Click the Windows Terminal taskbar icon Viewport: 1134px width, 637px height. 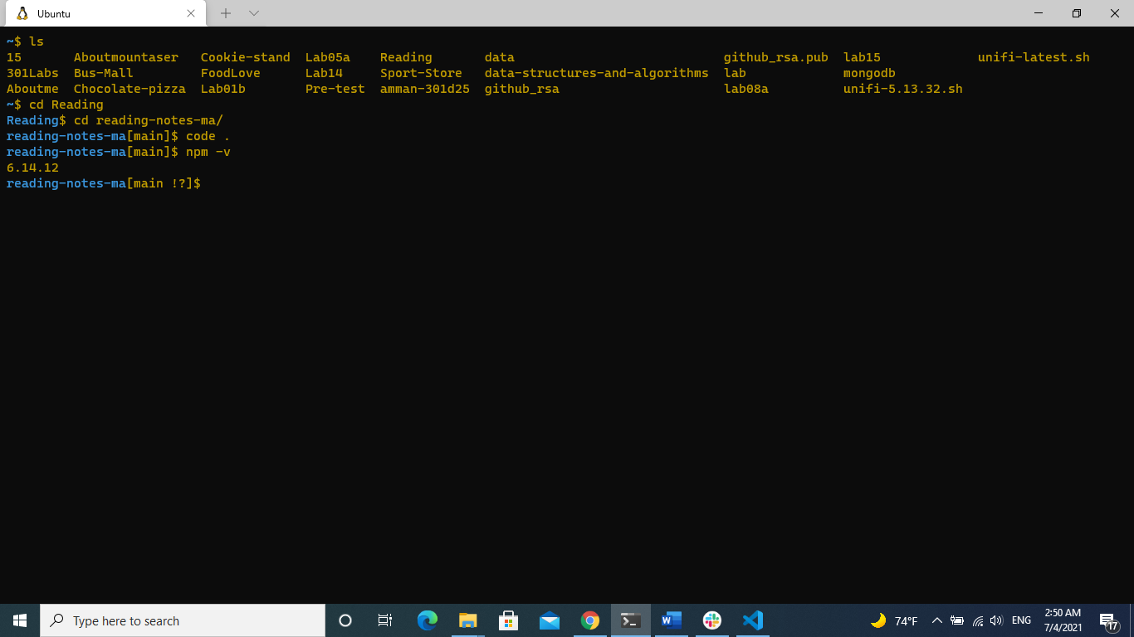pyautogui.click(x=630, y=620)
